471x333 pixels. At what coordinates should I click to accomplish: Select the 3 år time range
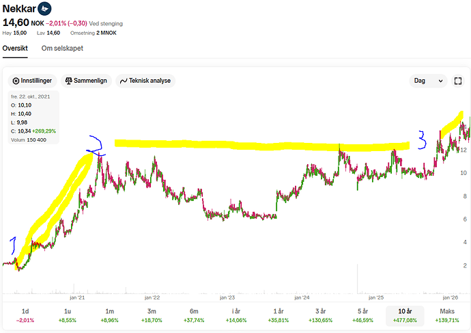pyautogui.click(x=321, y=315)
